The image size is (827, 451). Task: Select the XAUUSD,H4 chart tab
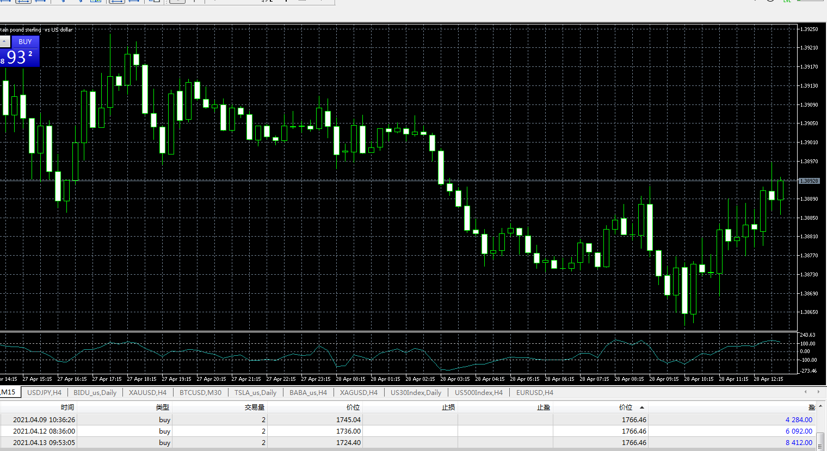pos(147,393)
